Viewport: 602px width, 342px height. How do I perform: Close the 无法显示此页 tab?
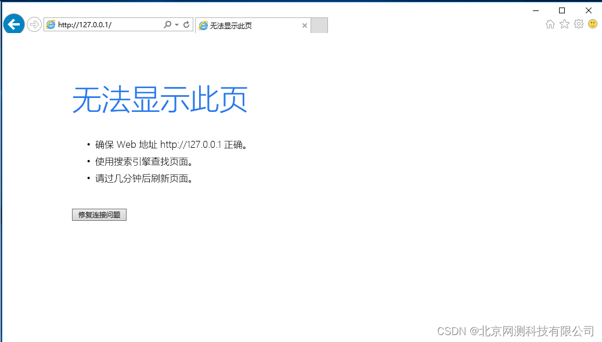click(304, 26)
